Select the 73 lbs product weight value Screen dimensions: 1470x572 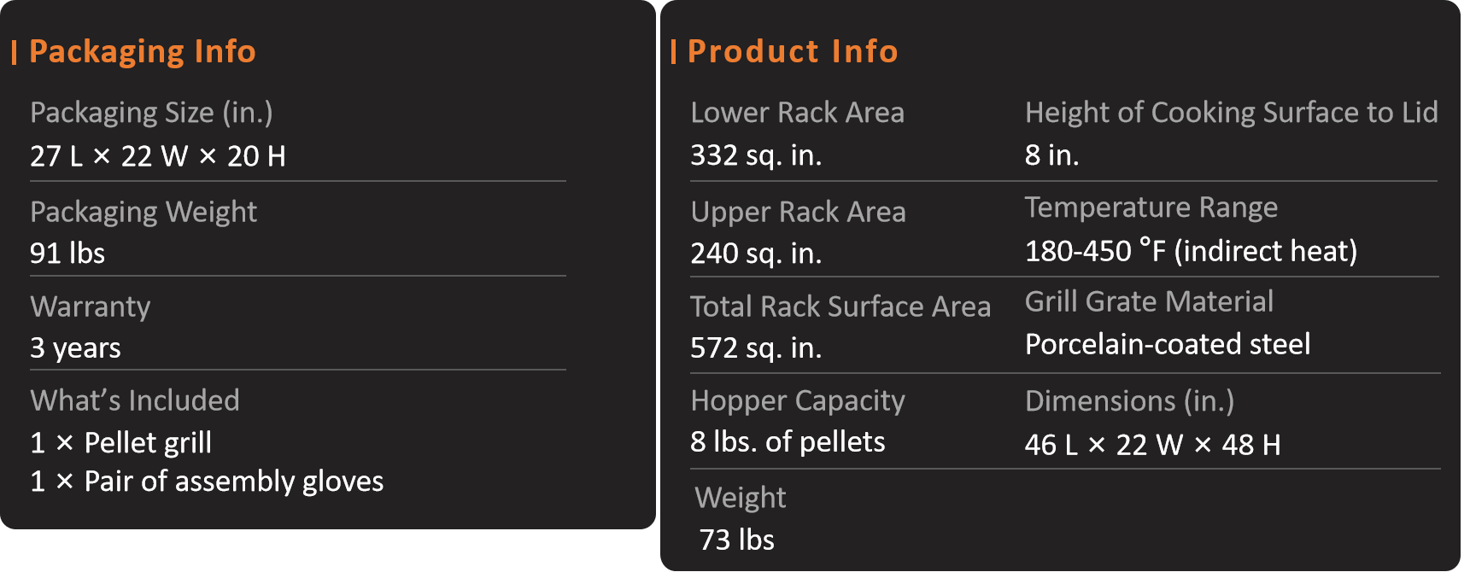coord(737,540)
